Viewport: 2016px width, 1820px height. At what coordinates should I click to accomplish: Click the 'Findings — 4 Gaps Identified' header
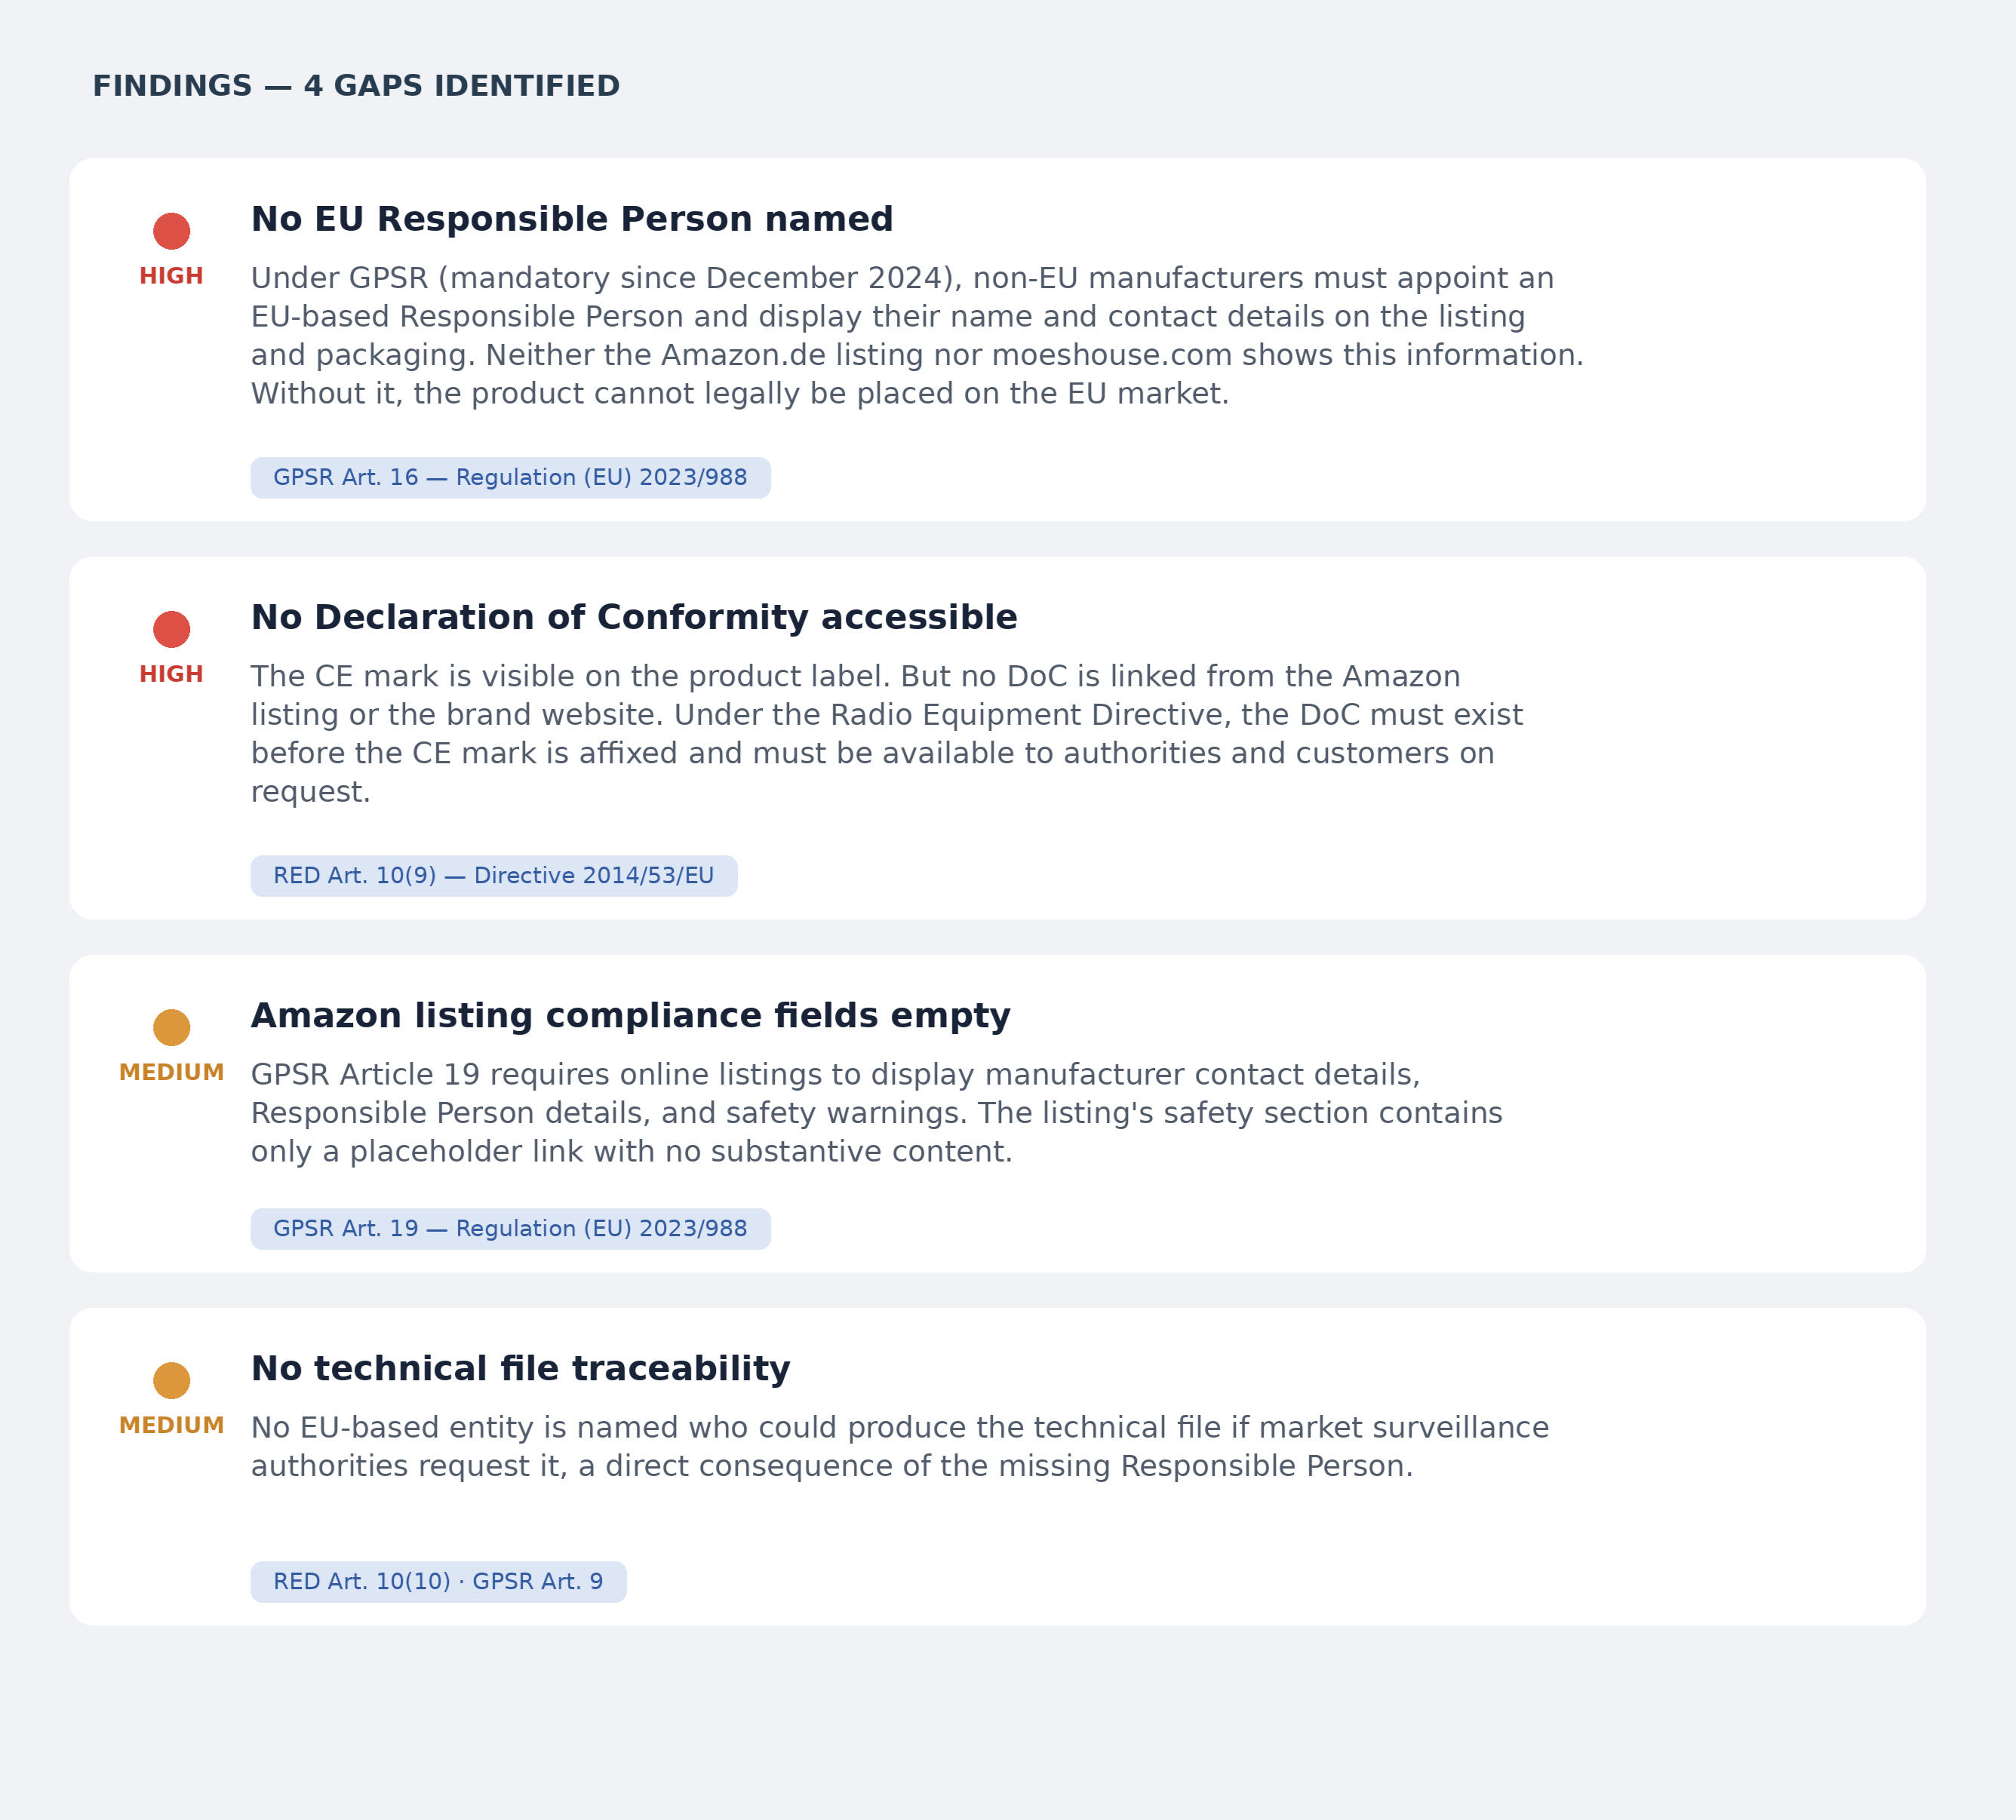click(x=356, y=86)
